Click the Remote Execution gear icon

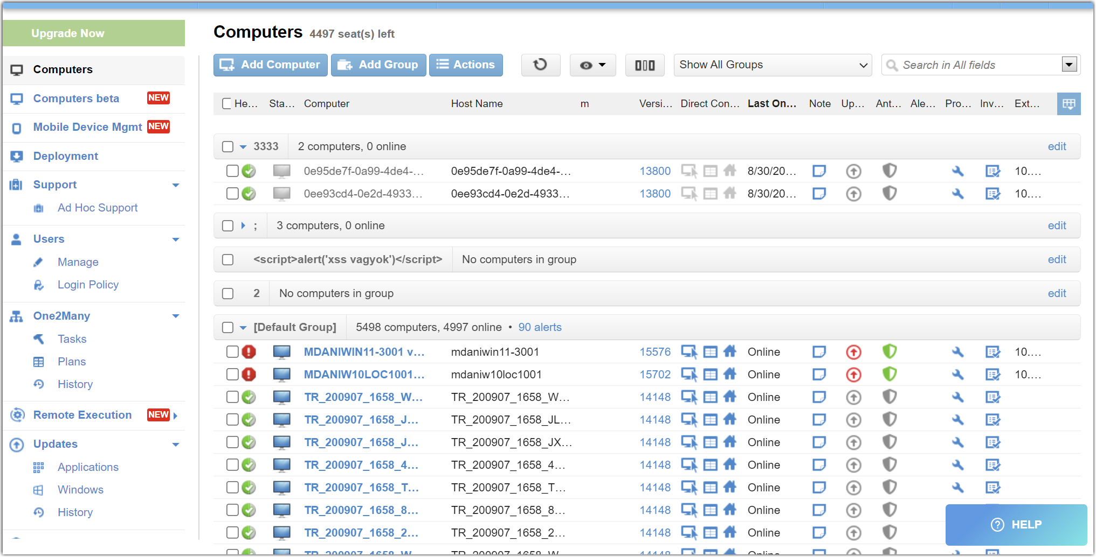(x=17, y=415)
